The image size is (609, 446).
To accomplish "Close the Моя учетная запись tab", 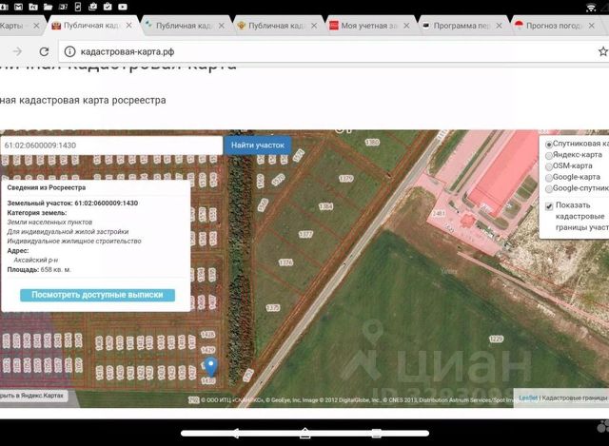I will coord(406,26).
